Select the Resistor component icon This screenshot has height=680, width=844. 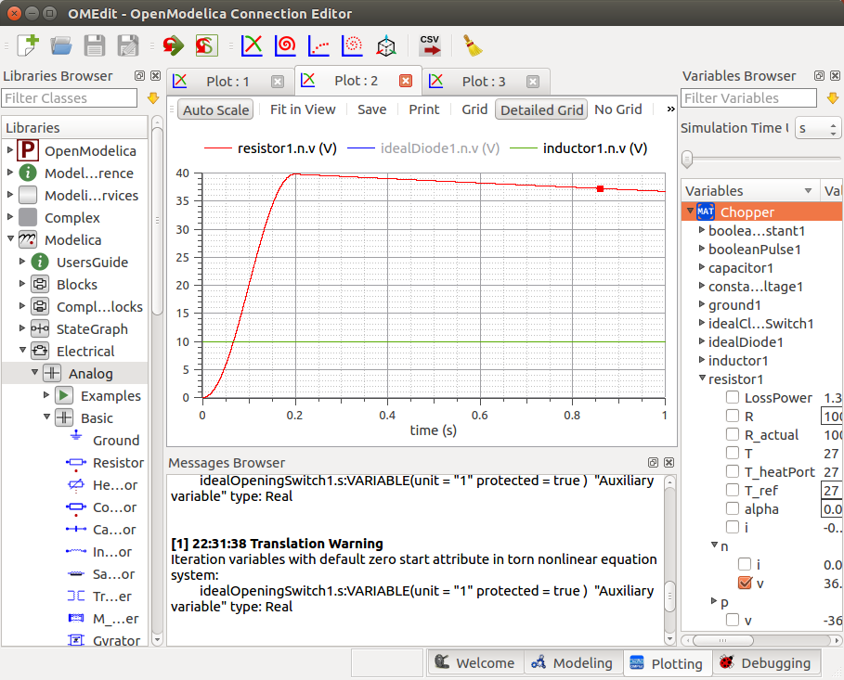(76, 463)
